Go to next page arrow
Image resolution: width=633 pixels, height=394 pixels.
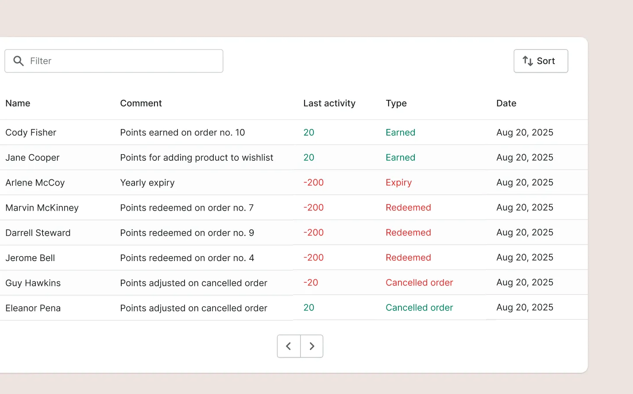point(312,346)
